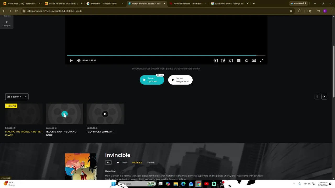Image resolution: width=335 pixels, height=188 pixels.
Task: Rewind the video ten seconds
Action: [x=215, y=61]
